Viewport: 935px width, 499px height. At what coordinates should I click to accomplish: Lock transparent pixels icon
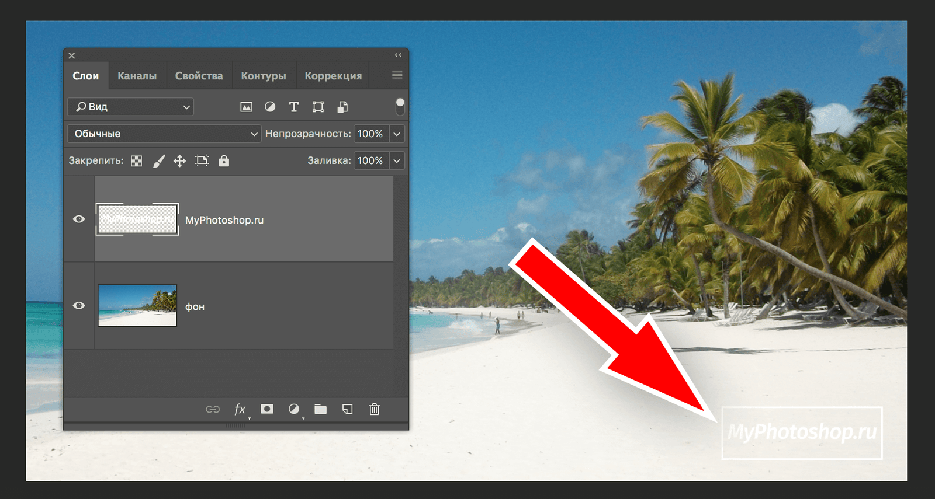[x=136, y=161]
